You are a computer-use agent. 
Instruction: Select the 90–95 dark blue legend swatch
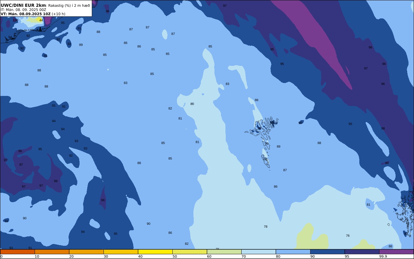(327, 252)
